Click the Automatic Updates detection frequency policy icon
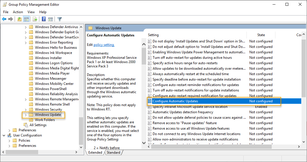This screenshot has width=307, height=162. 150,112
